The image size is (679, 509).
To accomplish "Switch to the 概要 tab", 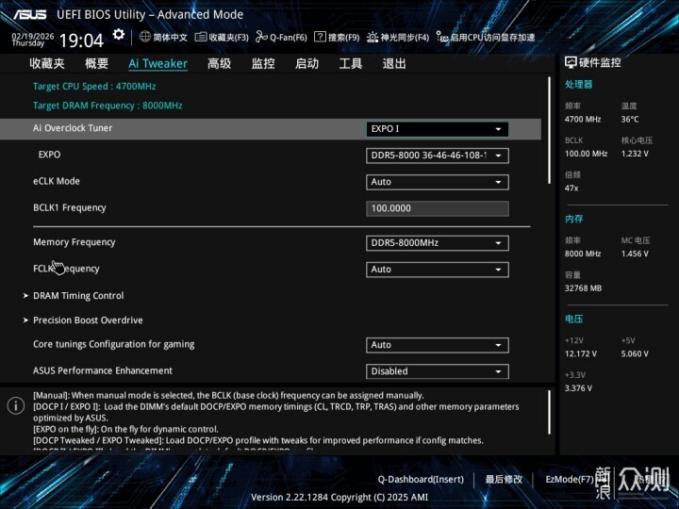I will [x=96, y=64].
